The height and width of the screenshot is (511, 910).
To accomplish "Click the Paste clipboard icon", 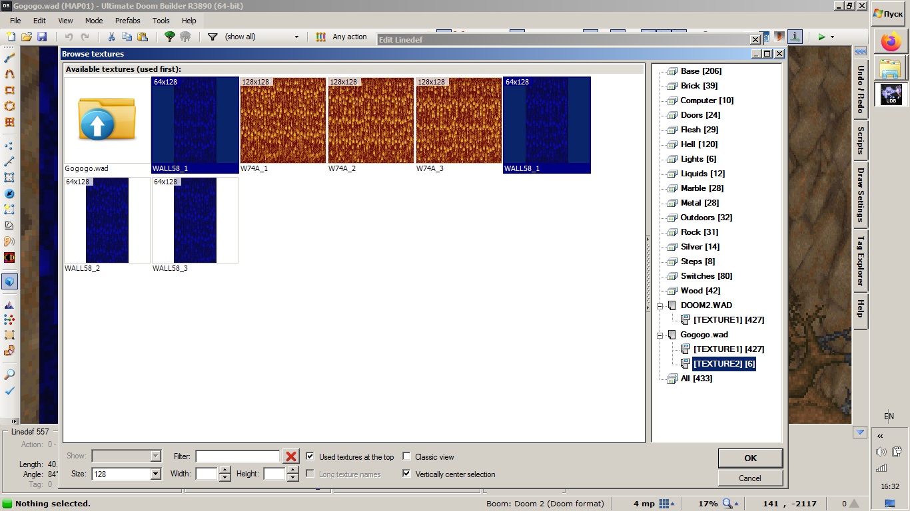I will pos(142,37).
